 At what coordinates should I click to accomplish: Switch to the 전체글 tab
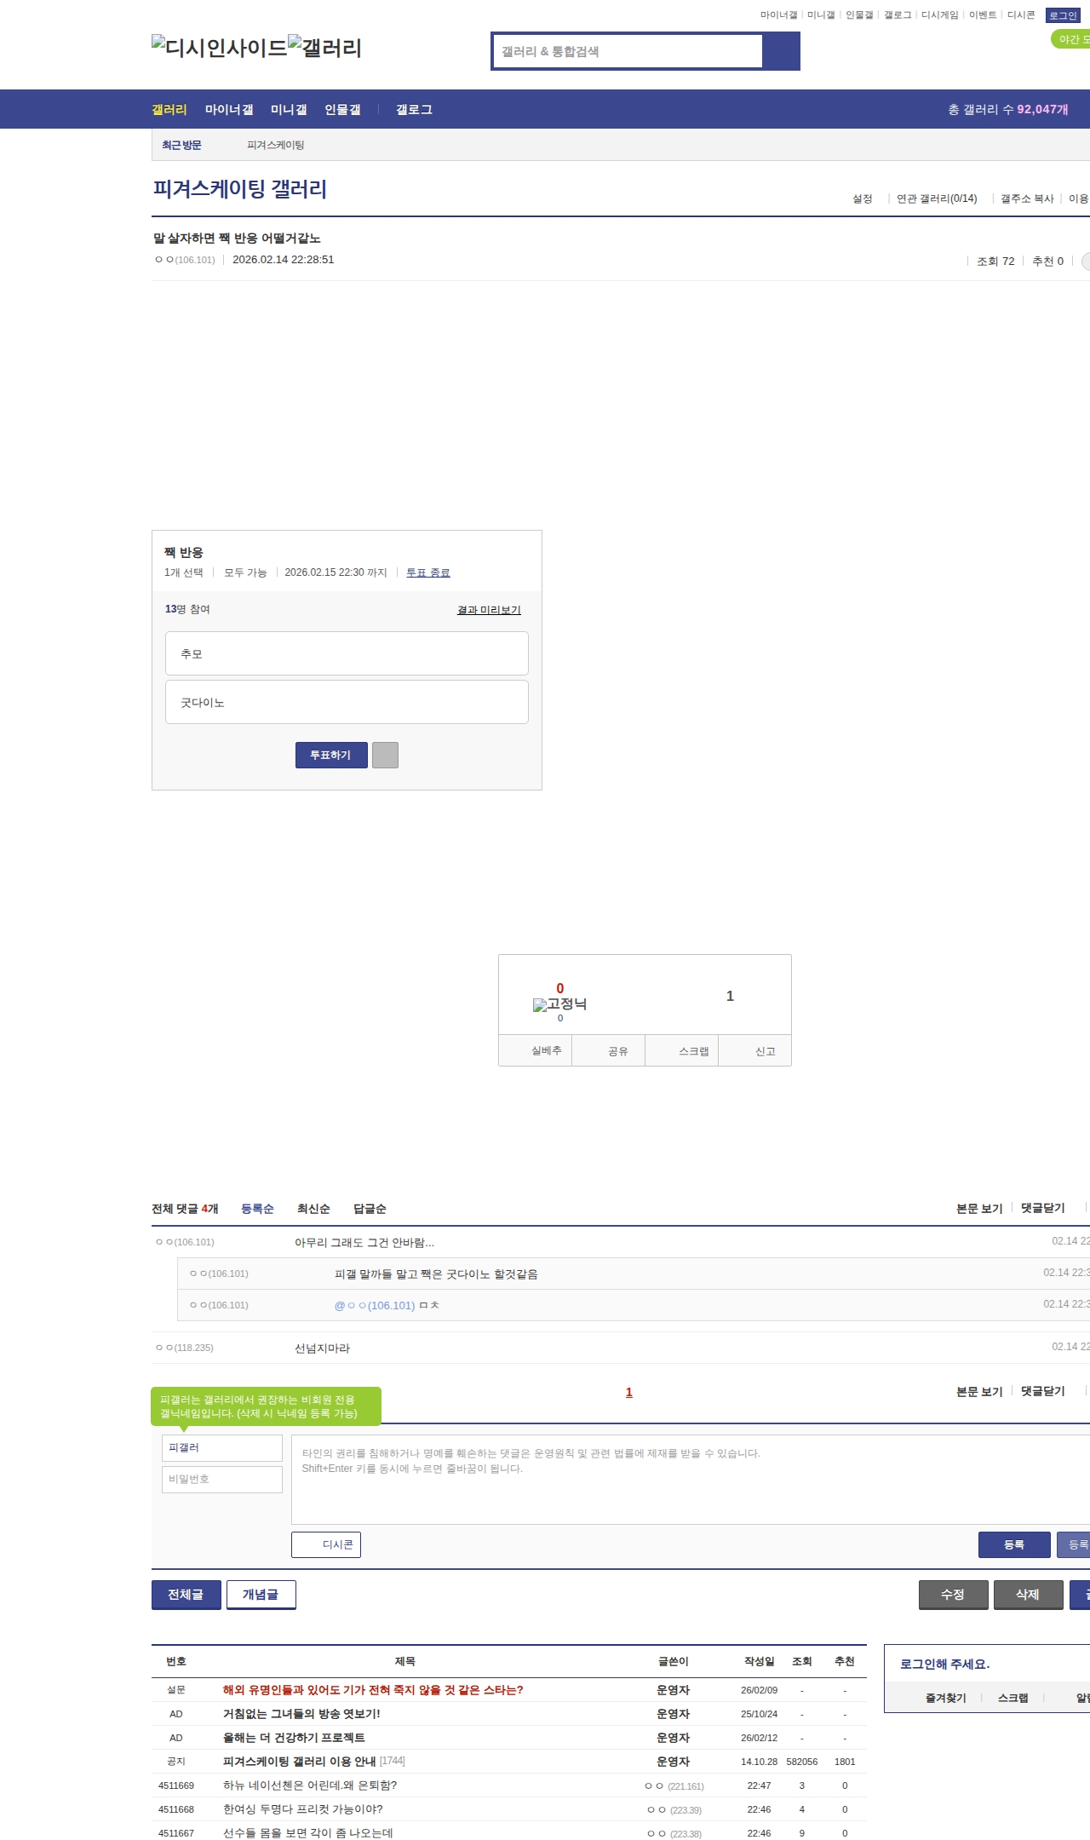[x=186, y=1595]
